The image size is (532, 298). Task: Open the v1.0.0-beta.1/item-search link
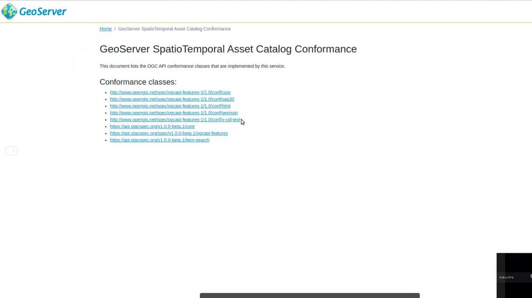coord(160,140)
